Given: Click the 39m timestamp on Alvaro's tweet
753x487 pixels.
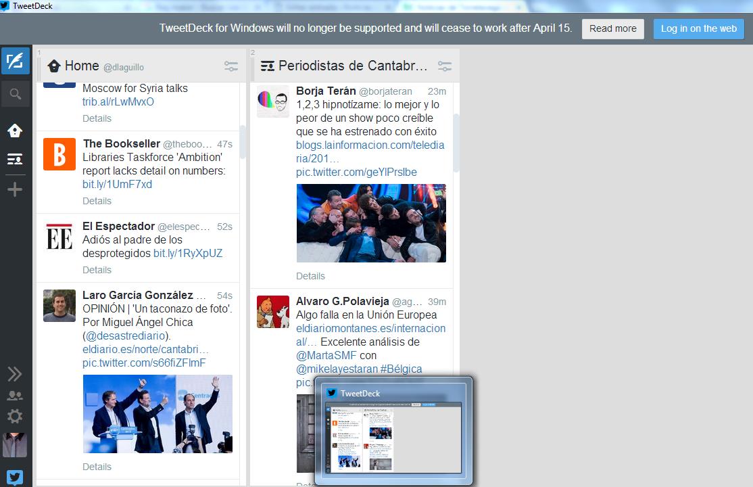Looking at the screenshot, I should (437, 302).
